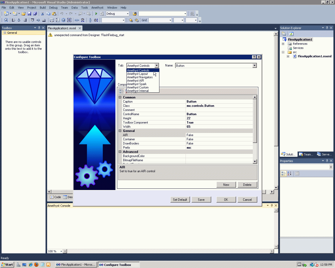Screen dimensions: 335x268
Task: Click the Show Desktop quick launch icon
Action: (24, 265)
